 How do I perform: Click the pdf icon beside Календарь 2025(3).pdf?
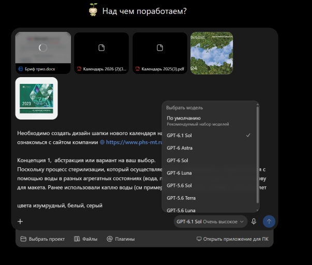click(138, 69)
